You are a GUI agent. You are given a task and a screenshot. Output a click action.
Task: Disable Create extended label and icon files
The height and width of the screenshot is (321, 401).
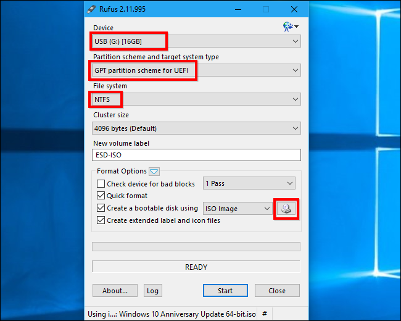click(101, 220)
